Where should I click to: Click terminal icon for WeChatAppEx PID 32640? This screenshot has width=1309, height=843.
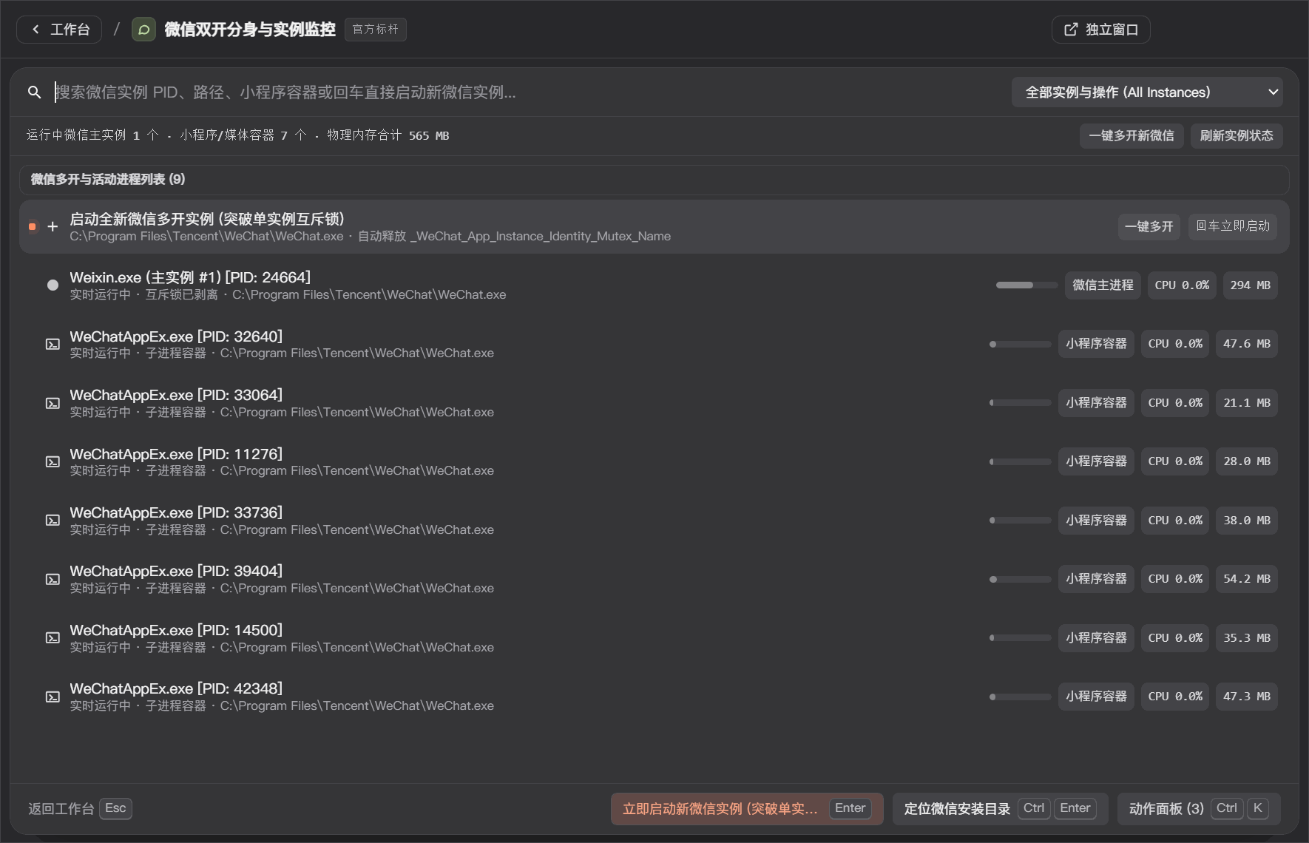coord(53,344)
